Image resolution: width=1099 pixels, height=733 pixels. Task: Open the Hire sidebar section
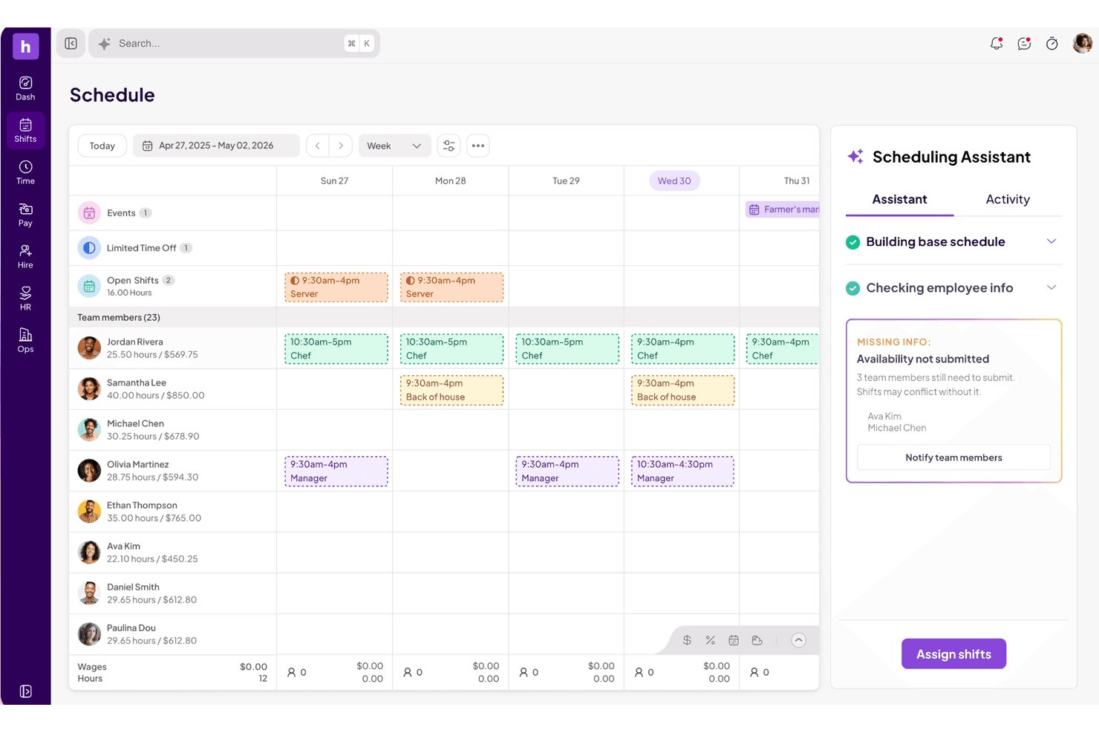pos(25,256)
